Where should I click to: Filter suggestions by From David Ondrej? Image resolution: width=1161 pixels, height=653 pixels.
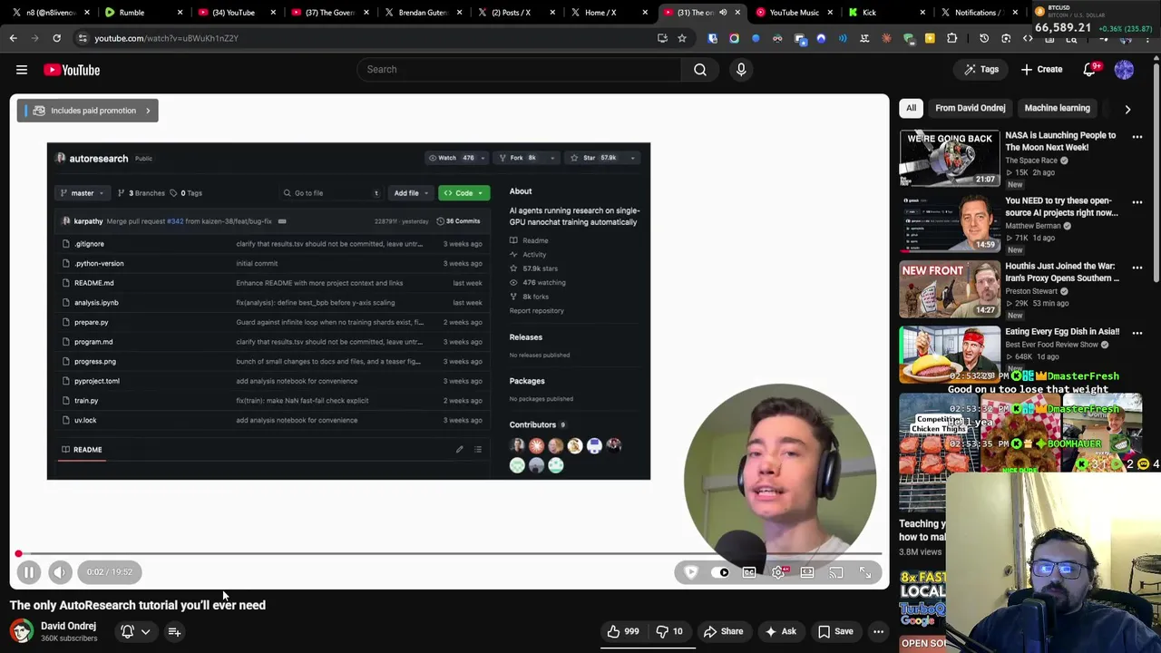[970, 108]
